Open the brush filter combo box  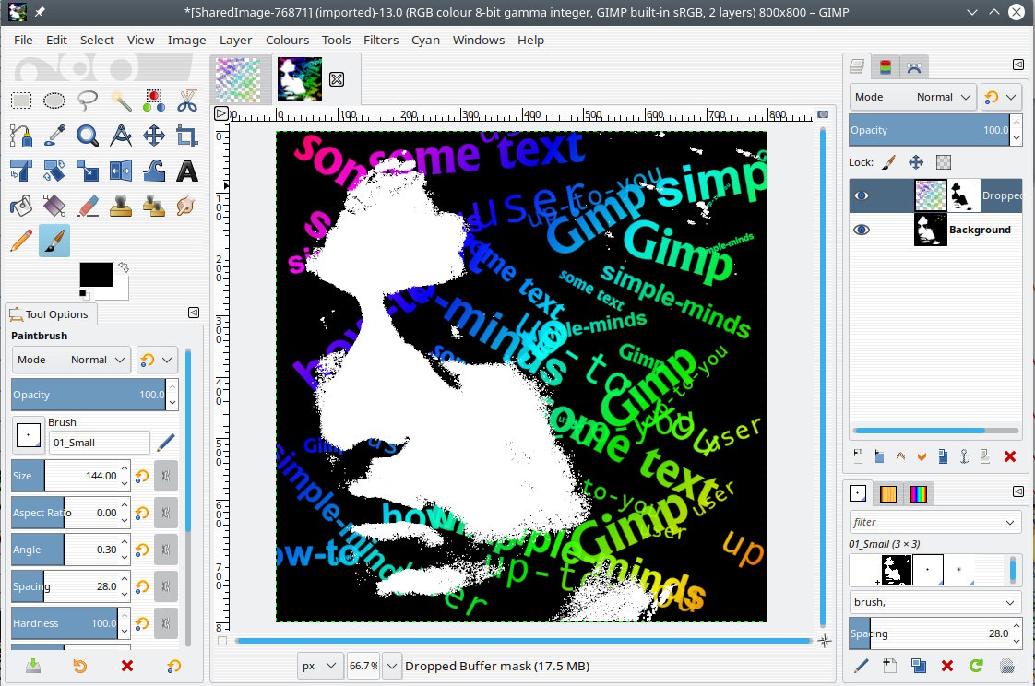pos(934,523)
